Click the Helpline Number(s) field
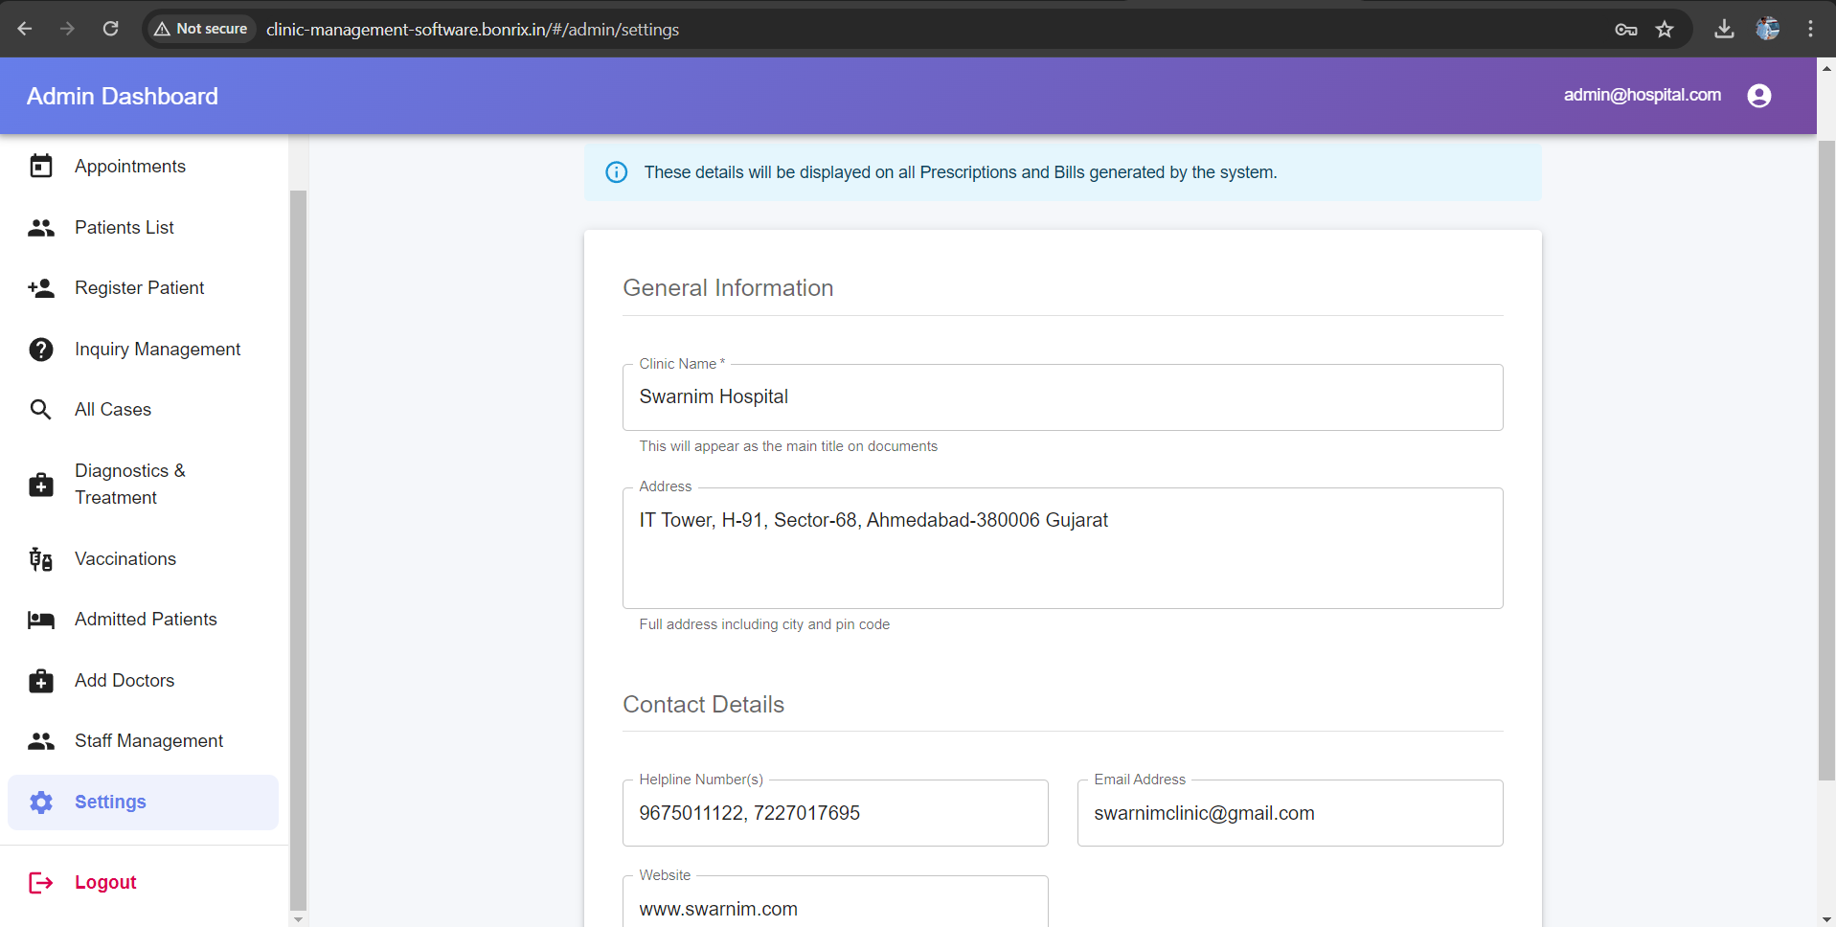 click(x=834, y=812)
